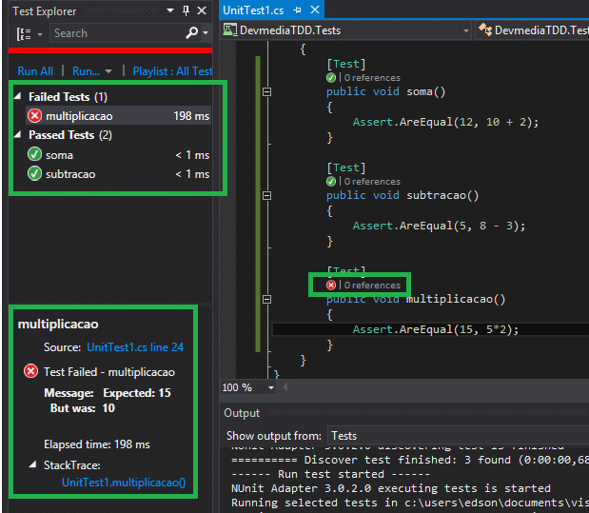Click passed CodeLens icon above subtracao()

point(331,182)
